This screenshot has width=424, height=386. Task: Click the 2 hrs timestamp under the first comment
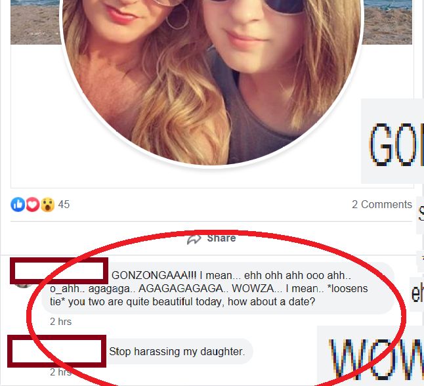click(x=60, y=322)
